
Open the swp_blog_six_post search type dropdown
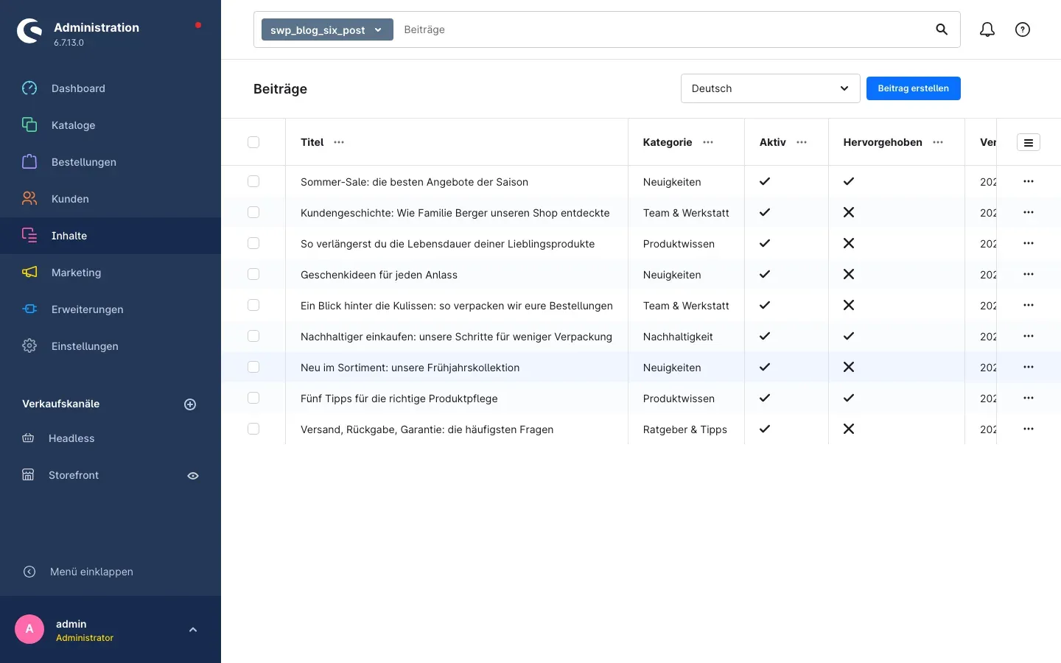327,29
